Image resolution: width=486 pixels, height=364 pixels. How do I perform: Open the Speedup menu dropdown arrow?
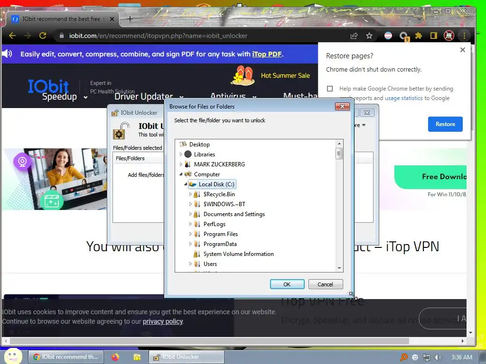[x=85, y=97]
